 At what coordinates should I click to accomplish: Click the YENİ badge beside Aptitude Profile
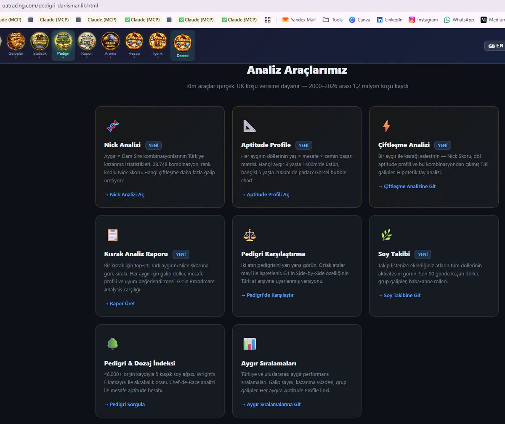tap(304, 145)
